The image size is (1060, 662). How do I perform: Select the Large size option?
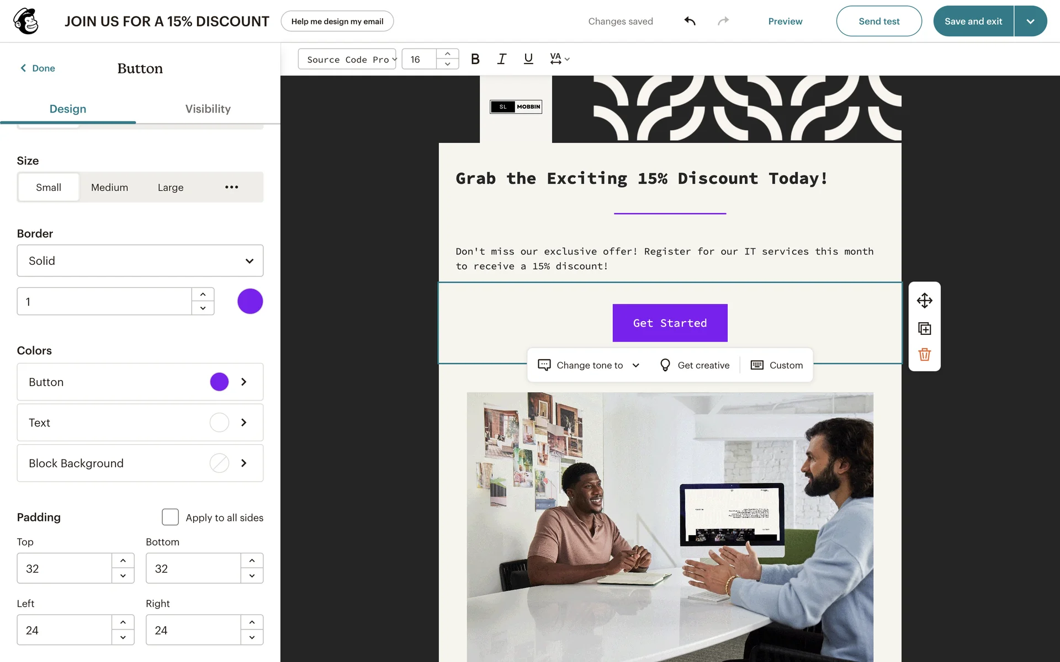pos(170,188)
